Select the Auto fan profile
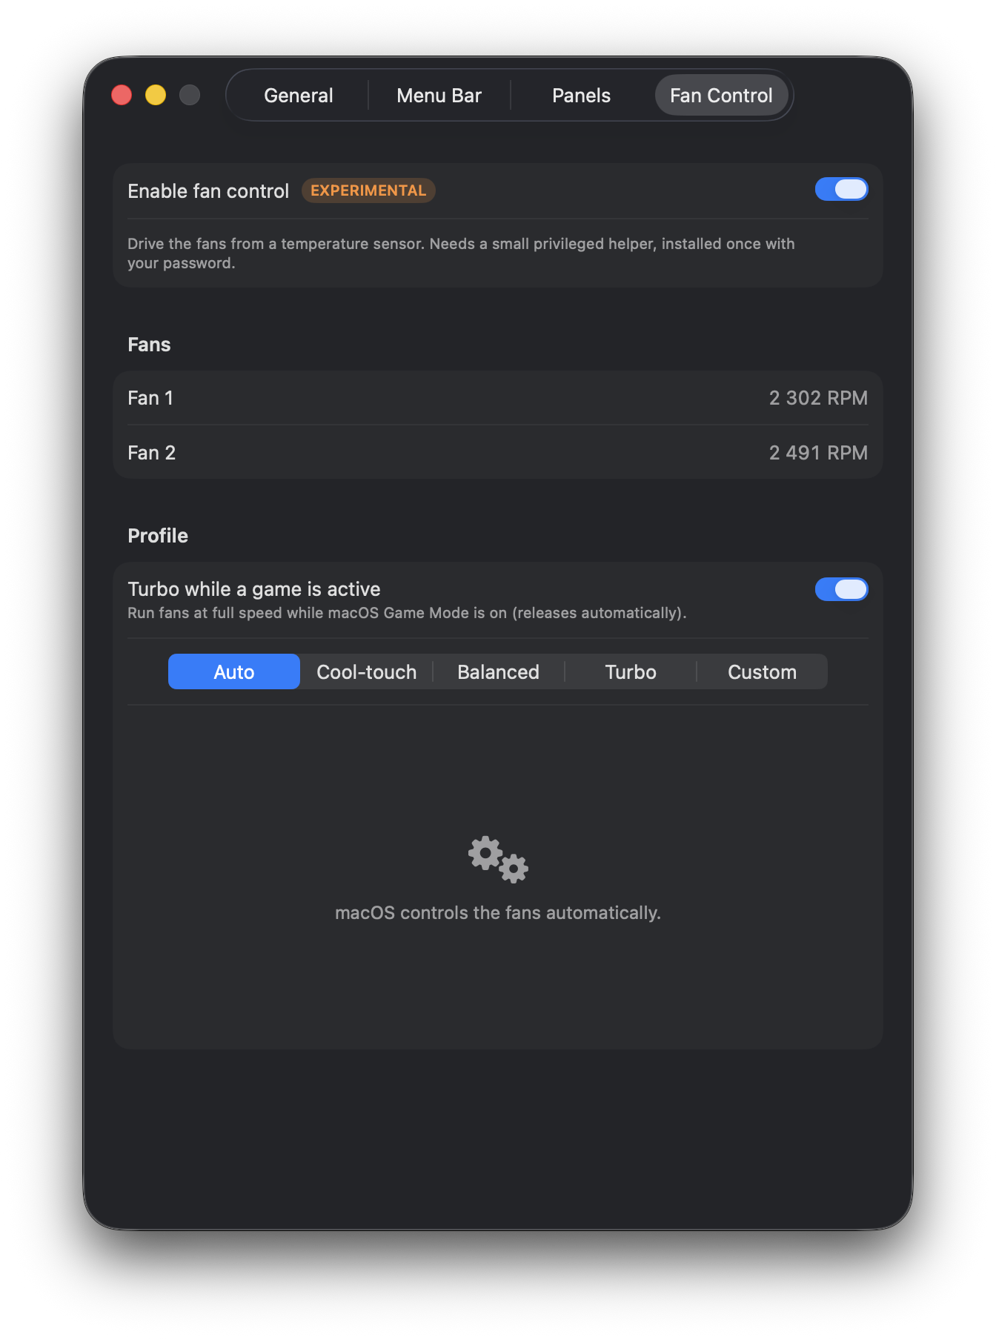The height and width of the screenshot is (1340, 996). tap(234, 671)
